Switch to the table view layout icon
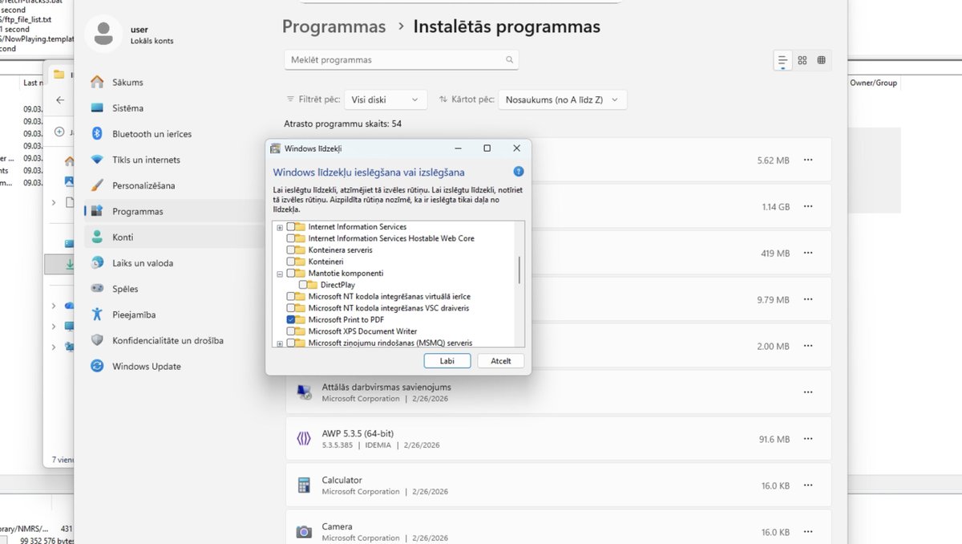 [x=821, y=60]
